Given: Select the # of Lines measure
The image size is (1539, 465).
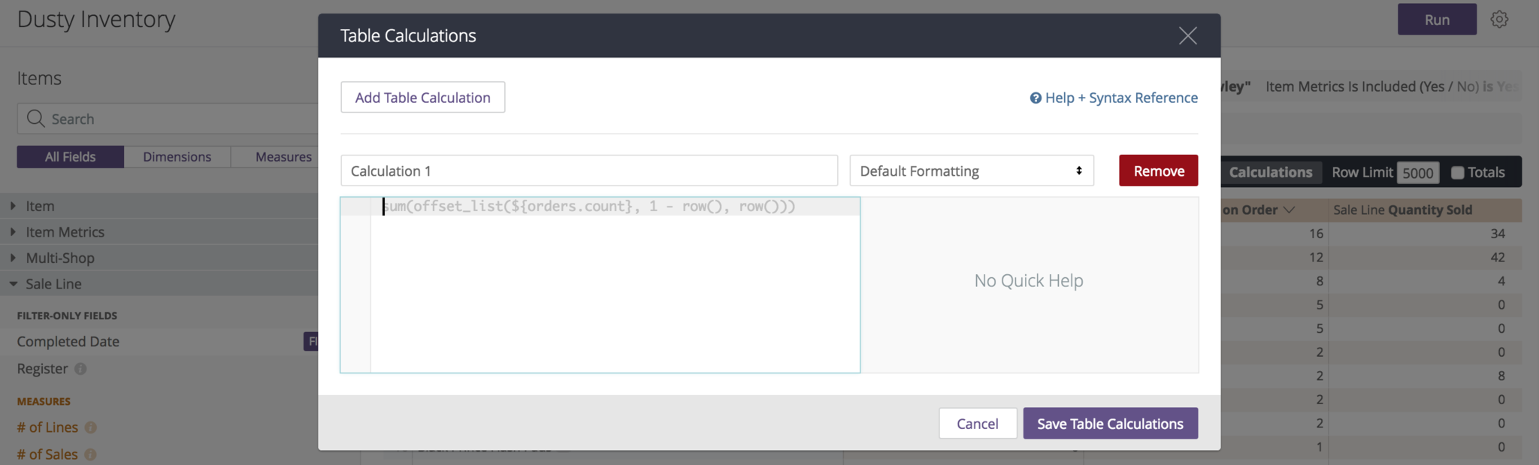Looking at the screenshot, I should click(47, 427).
